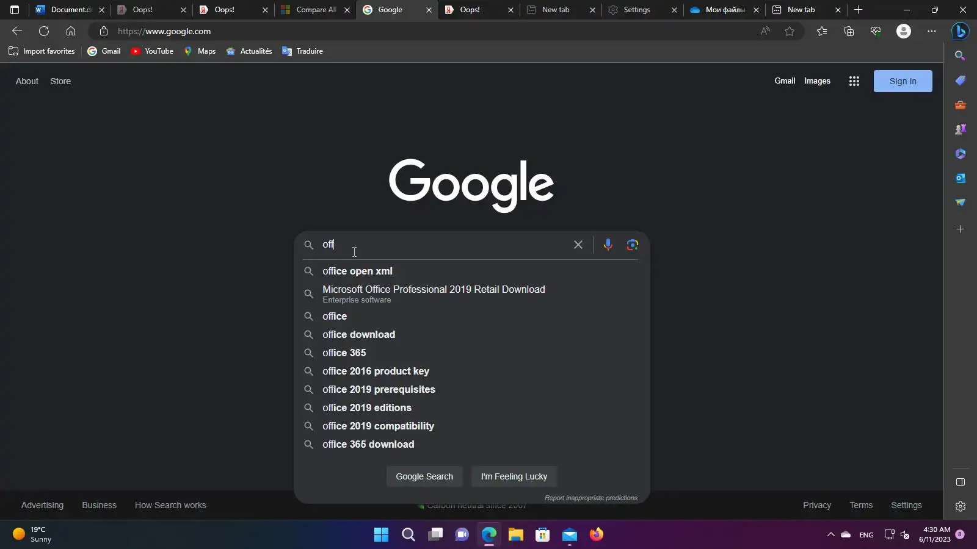
Task: Open Maps bookmark
Action: pyautogui.click(x=200, y=51)
